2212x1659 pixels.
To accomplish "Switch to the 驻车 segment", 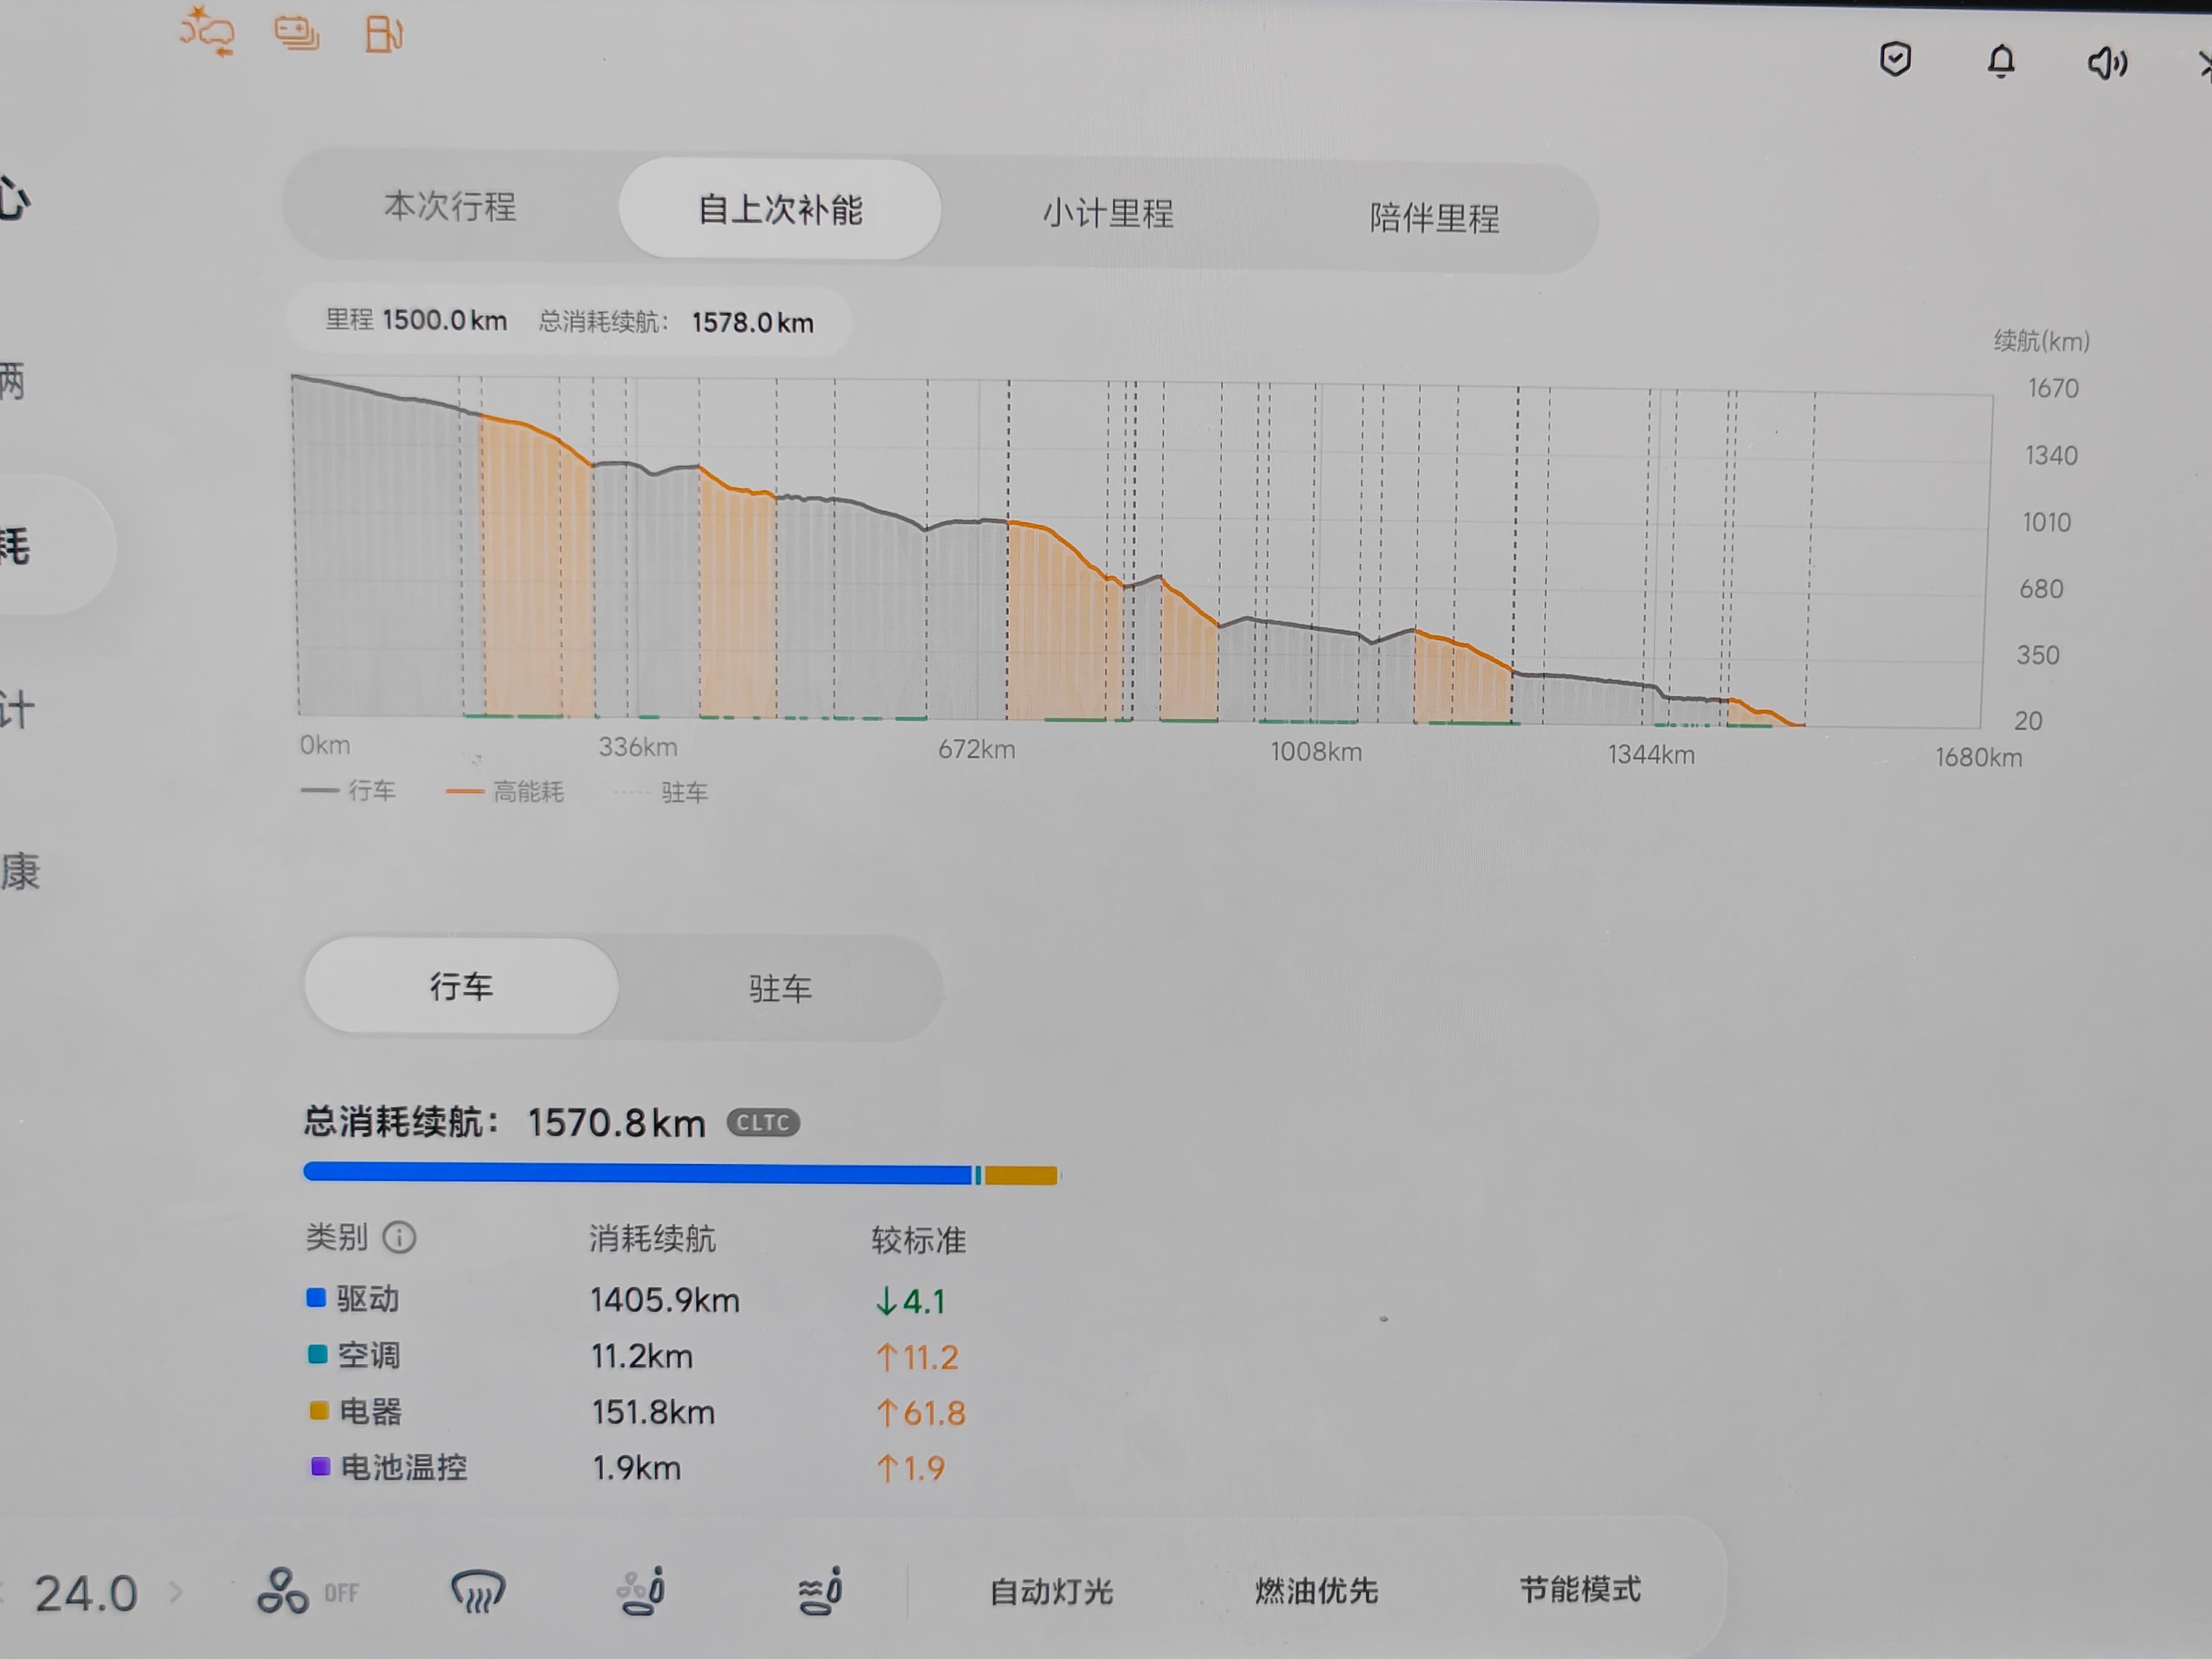I will tap(780, 989).
